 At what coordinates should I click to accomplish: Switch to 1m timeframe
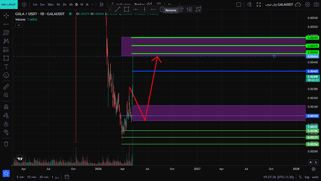[x=35, y=5]
